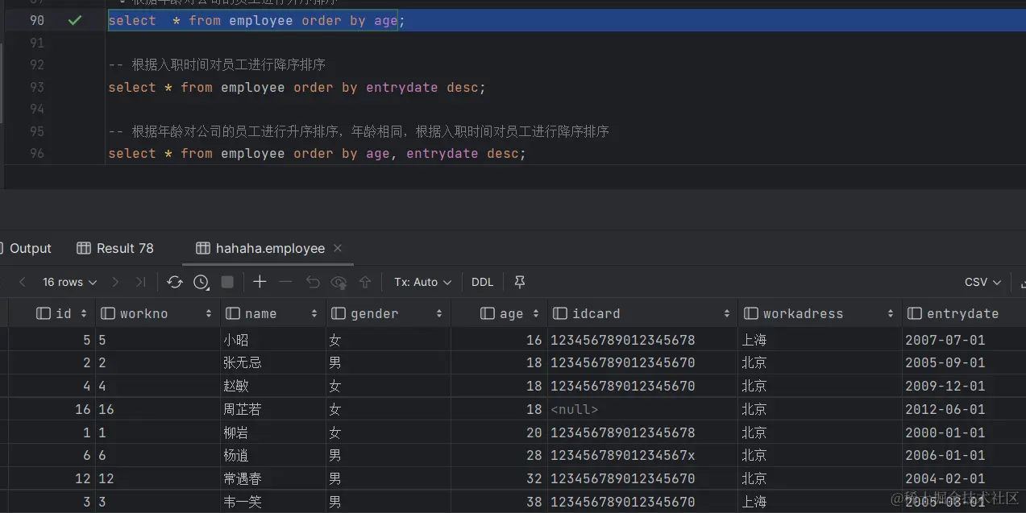
Task: Sort by workno column arrows
Action: [x=209, y=313]
